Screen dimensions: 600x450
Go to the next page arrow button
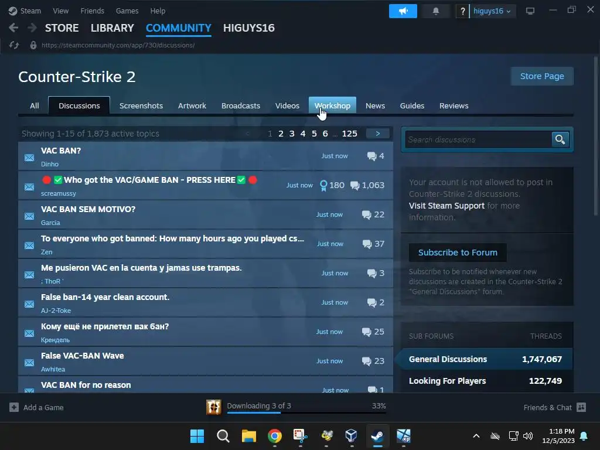click(378, 134)
